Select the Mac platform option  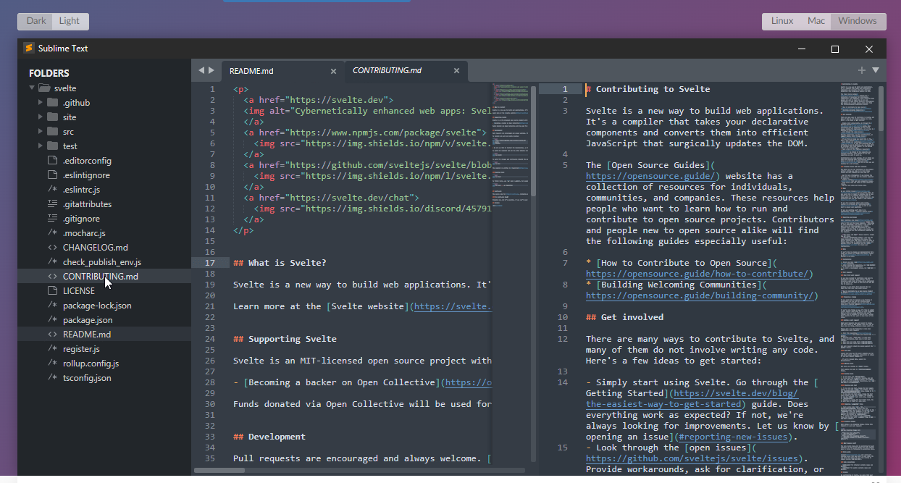pos(816,21)
